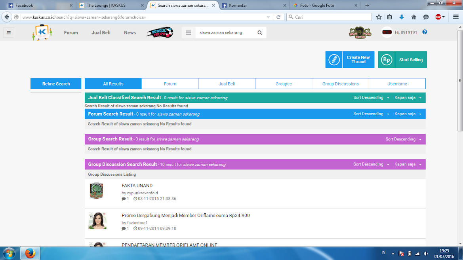
Task: Open the chat bubble toolbar icon
Action: [x=426, y=17]
